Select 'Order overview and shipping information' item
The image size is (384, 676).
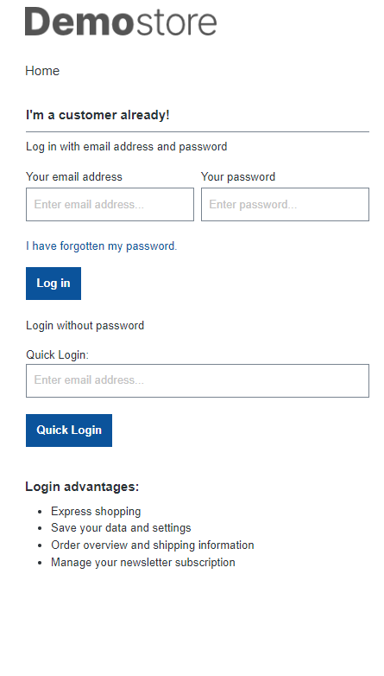coord(153,545)
